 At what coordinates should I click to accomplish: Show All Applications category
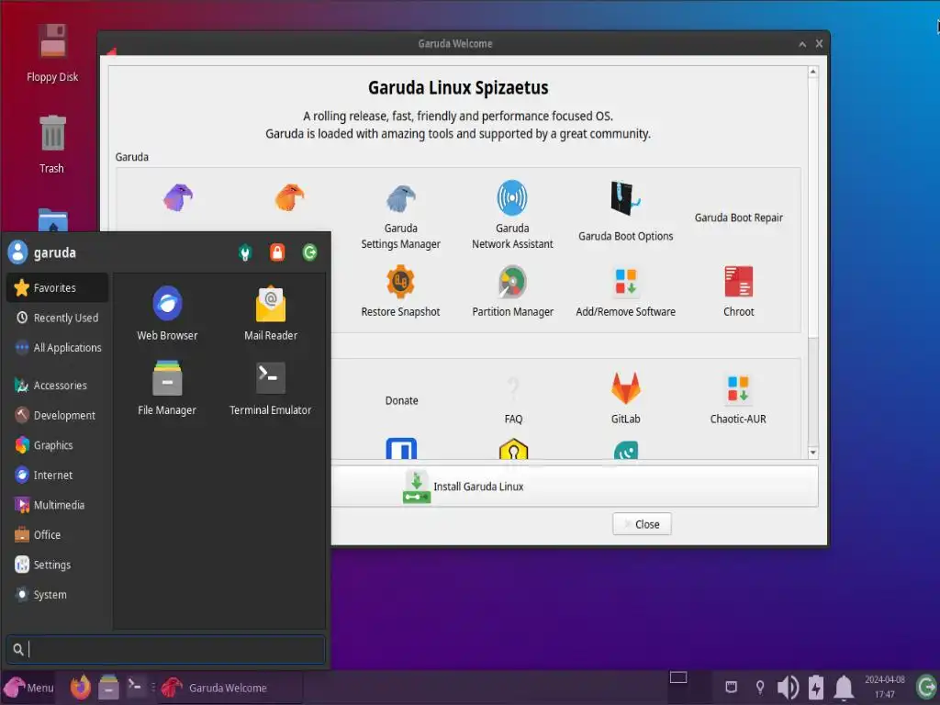coord(58,348)
